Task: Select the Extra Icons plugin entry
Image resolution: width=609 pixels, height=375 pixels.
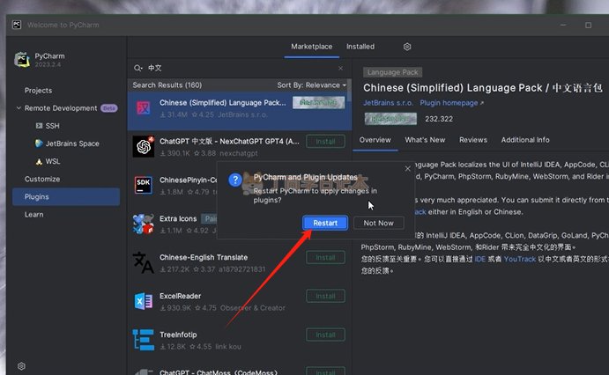Action: pos(178,218)
